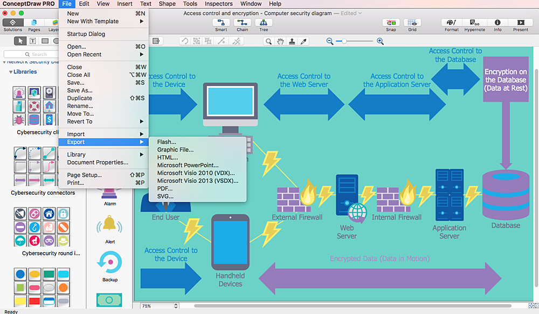The height and width of the screenshot is (314, 539).
Task: Click the zoom slider handle
Action: 344,41
